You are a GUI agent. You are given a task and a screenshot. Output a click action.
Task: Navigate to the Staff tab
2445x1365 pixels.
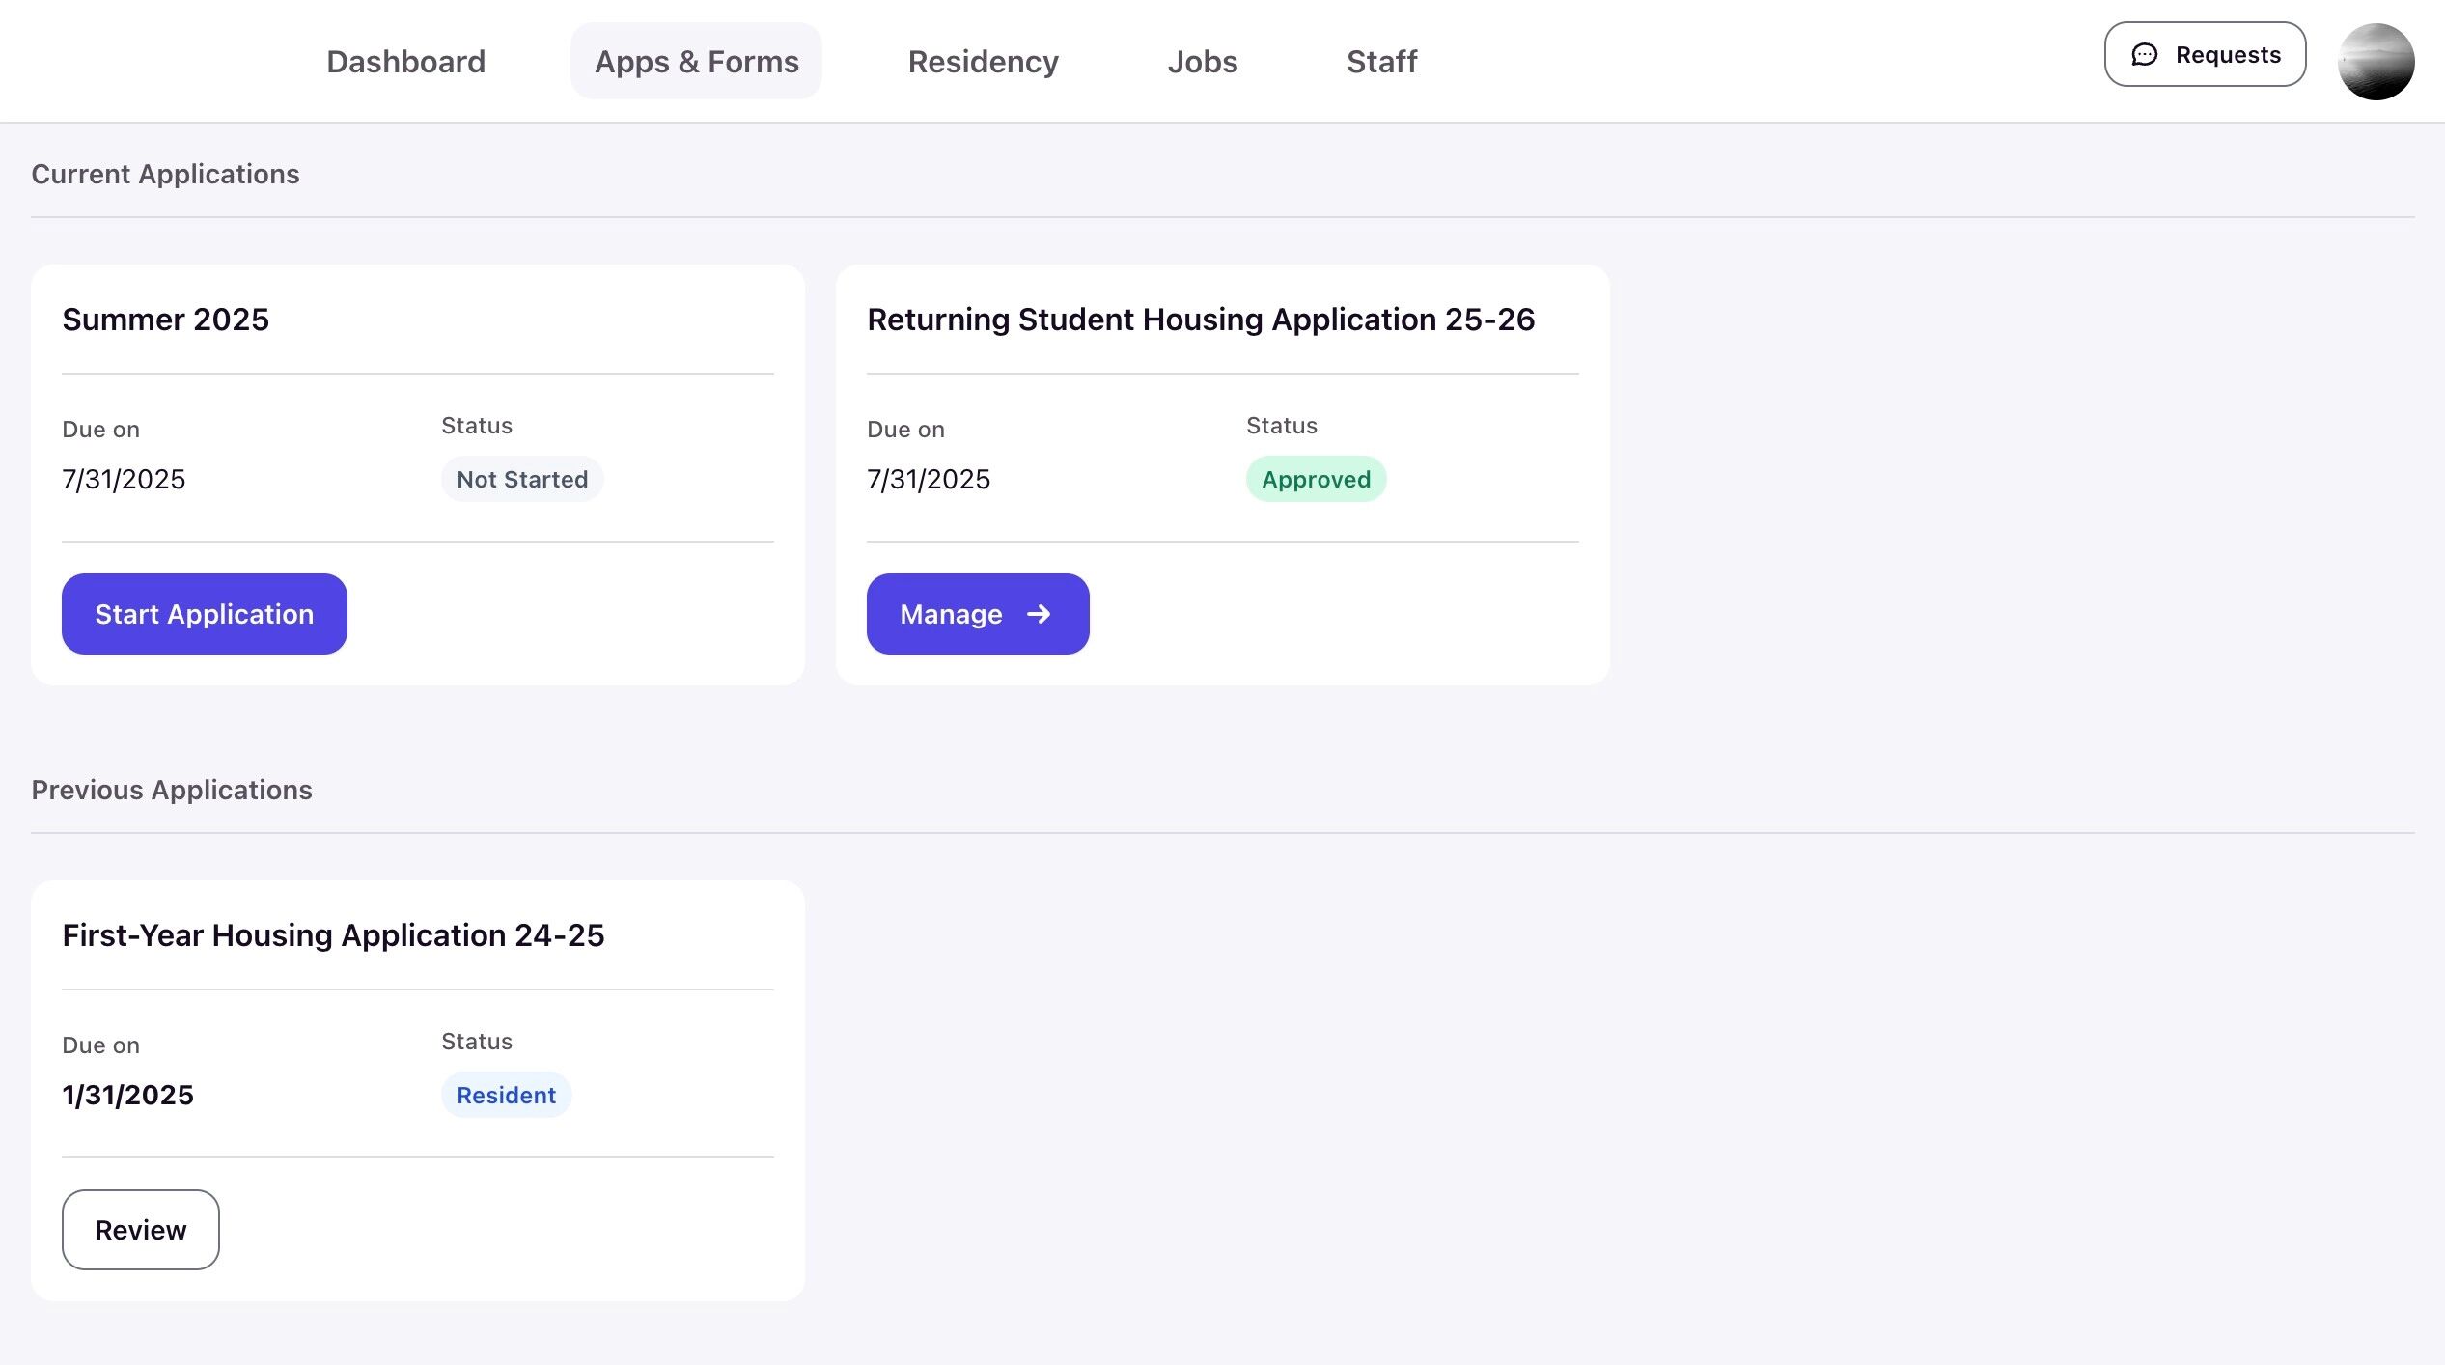point(1381,62)
